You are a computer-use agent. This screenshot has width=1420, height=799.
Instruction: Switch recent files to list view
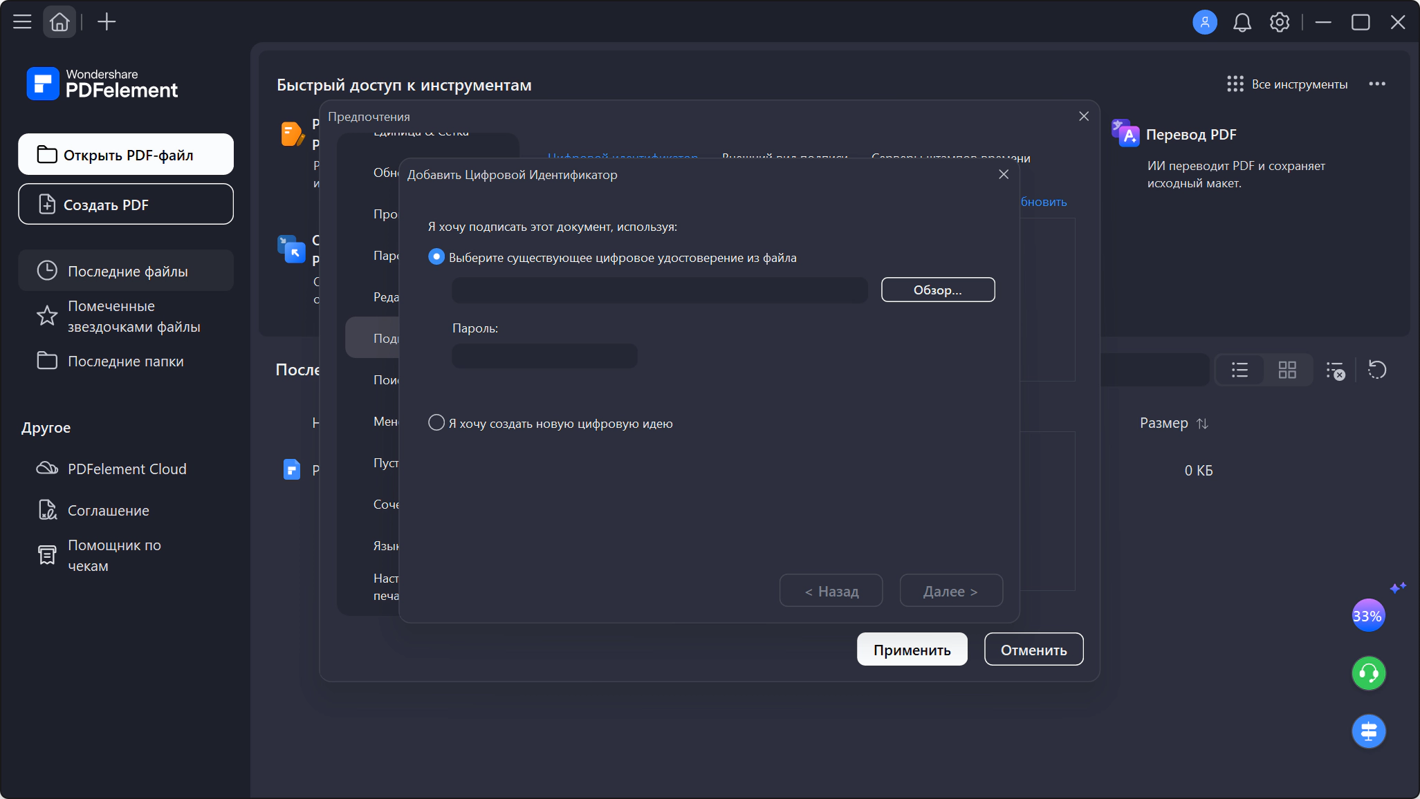1239,370
